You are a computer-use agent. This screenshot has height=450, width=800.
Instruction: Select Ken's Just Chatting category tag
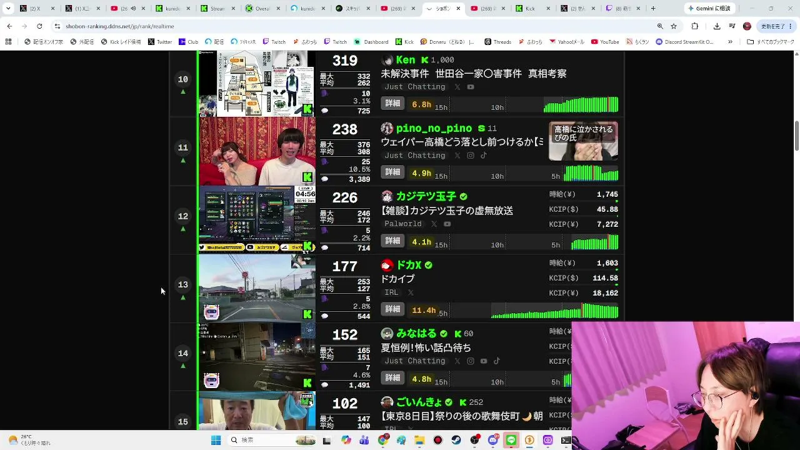pyautogui.click(x=415, y=87)
